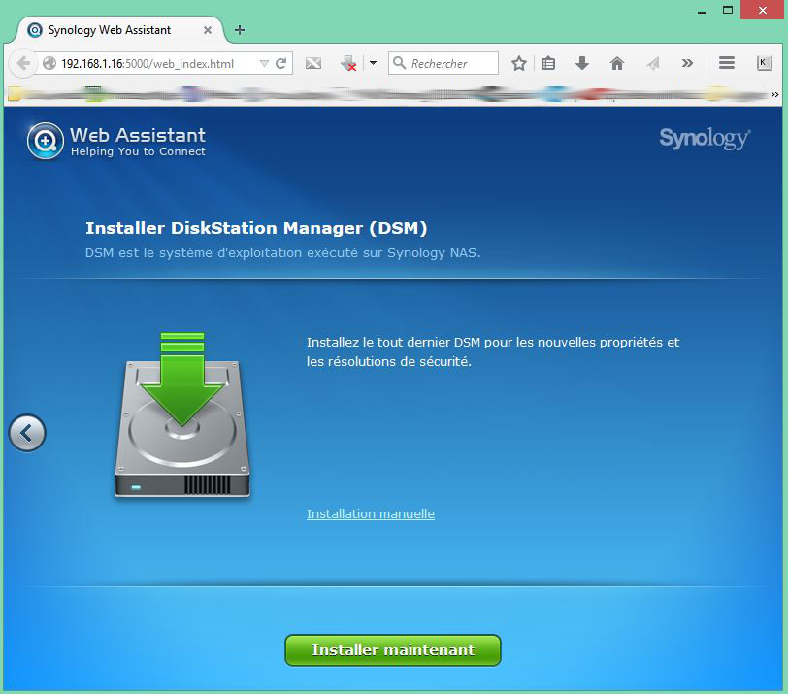Reload the page with the refresh icon

(280, 63)
